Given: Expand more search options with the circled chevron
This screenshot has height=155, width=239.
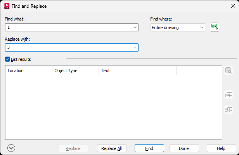Looking at the screenshot, I should point(11,148).
